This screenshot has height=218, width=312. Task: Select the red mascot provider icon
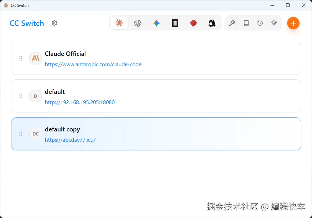tap(193, 23)
